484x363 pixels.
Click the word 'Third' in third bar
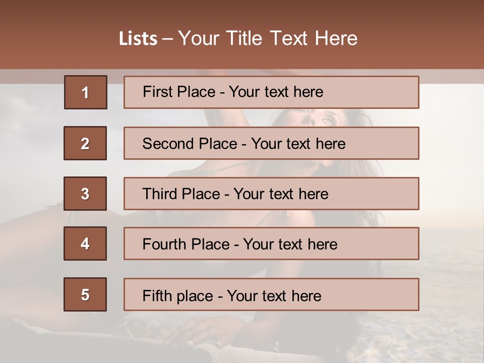[x=159, y=194]
